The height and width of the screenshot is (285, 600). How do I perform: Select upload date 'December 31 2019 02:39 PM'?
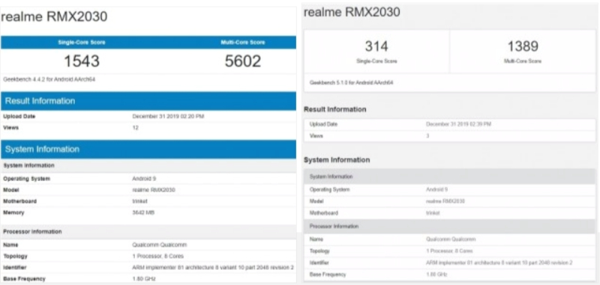pyautogui.click(x=458, y=124)
